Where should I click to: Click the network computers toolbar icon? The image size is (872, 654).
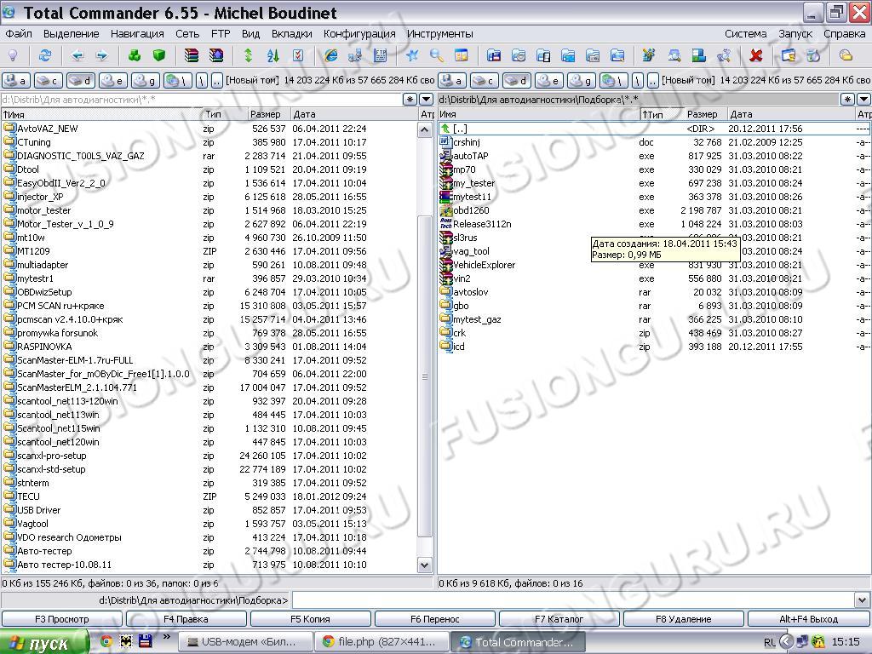(355, 55)
